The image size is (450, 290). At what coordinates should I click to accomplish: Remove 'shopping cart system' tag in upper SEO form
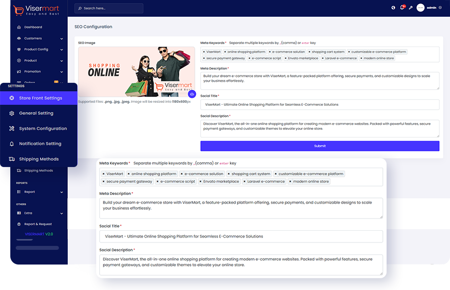click(309, 52)
